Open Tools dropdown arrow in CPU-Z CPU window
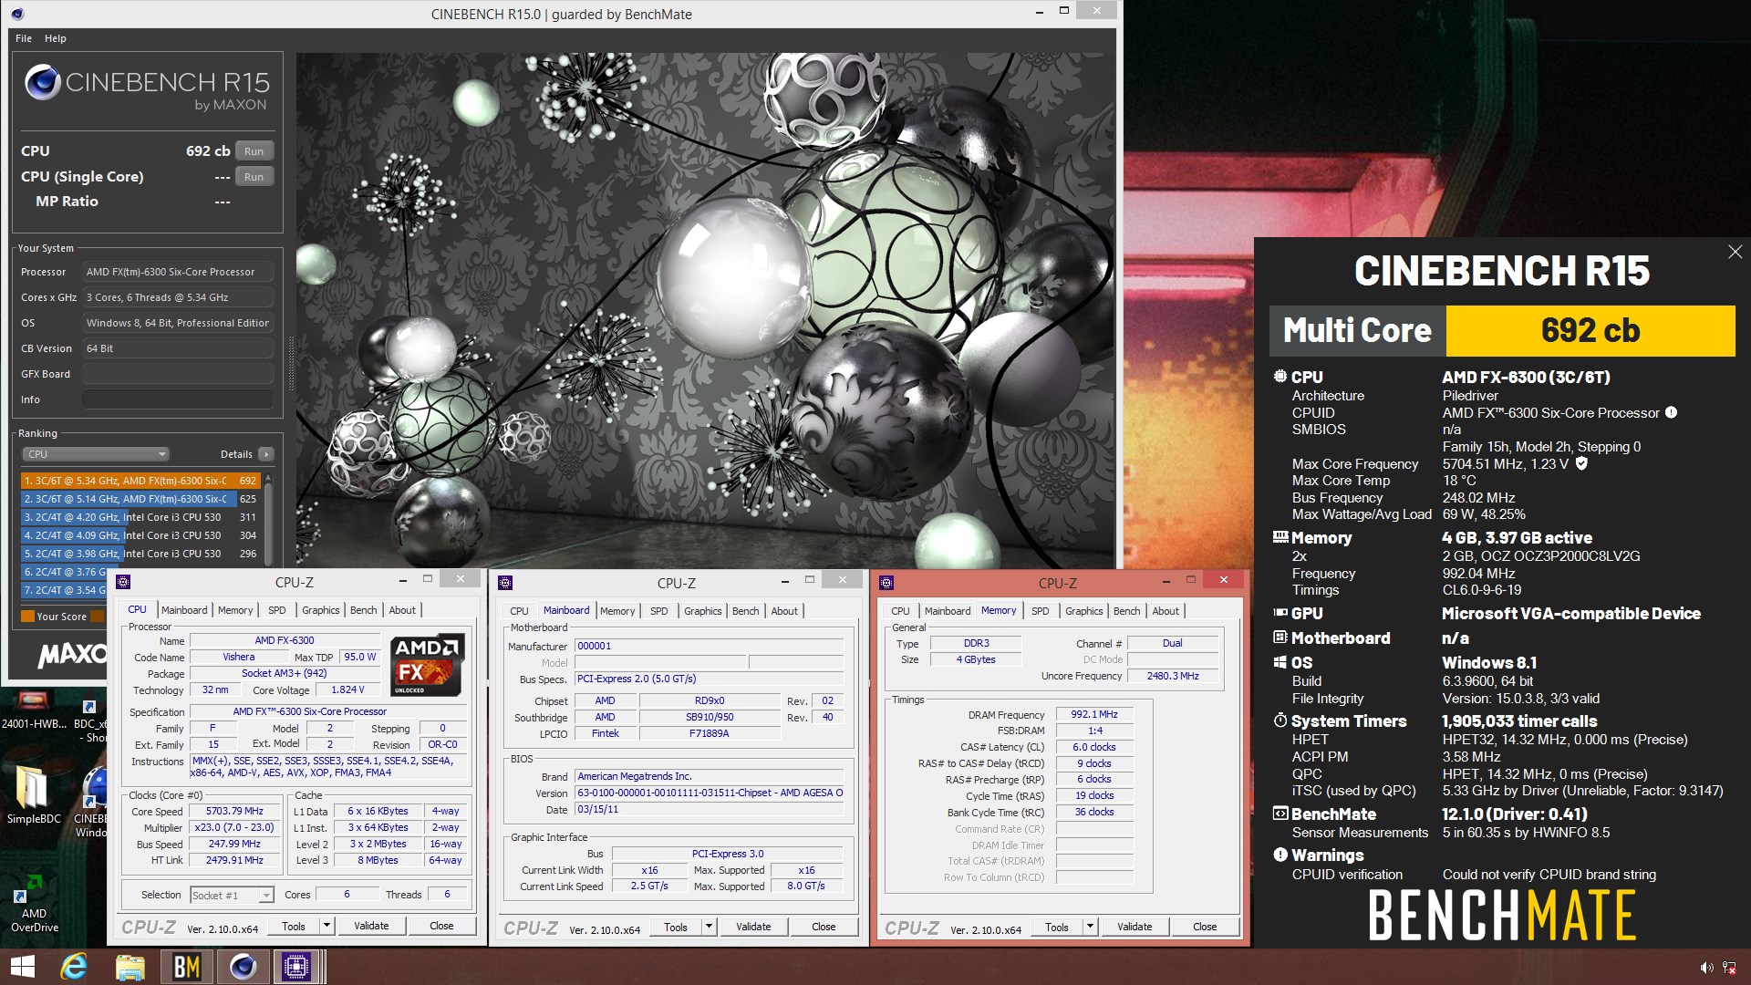The height and width of the screenshot is (985, 1751). click(x=326, y=926)
